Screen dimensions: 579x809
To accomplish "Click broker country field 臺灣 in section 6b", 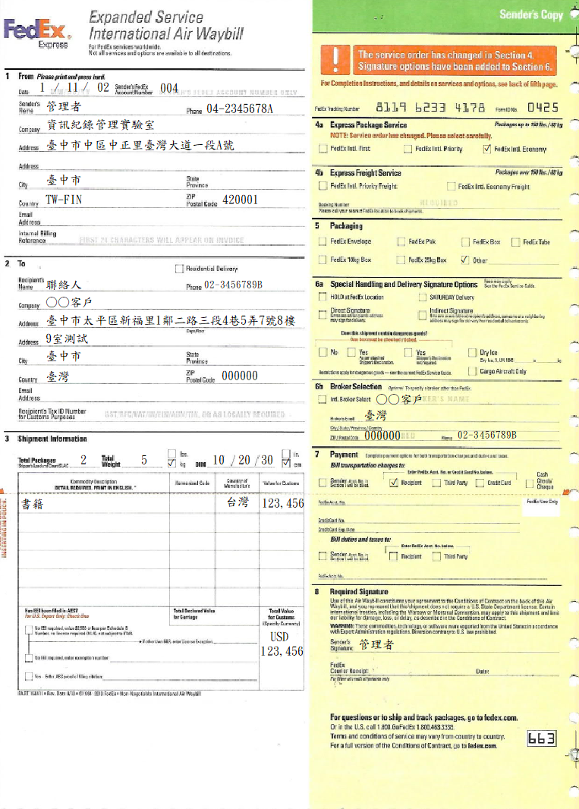I will click(x=376, y=415).
